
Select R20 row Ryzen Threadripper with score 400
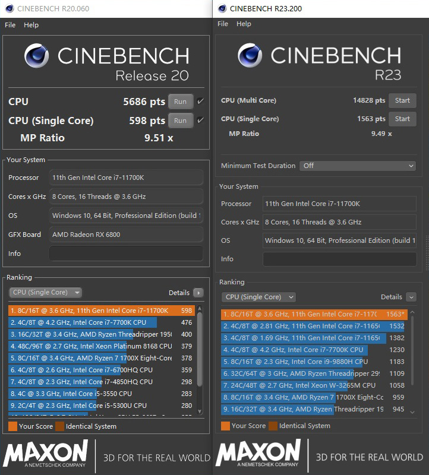[102, 334]
